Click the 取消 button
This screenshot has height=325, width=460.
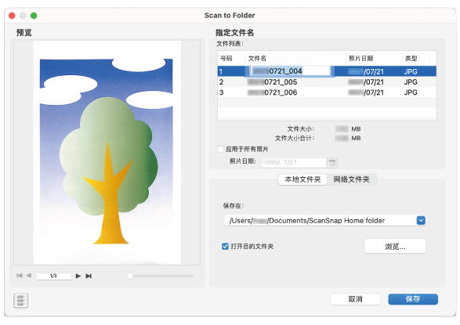click(x=355, y=299)
